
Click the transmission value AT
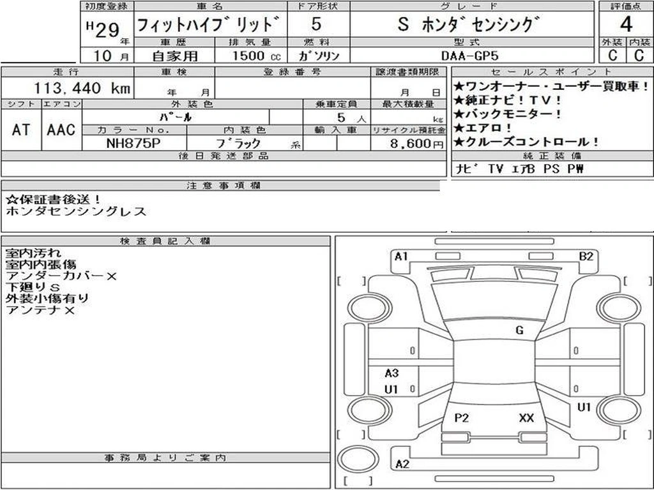pos(21,130)
